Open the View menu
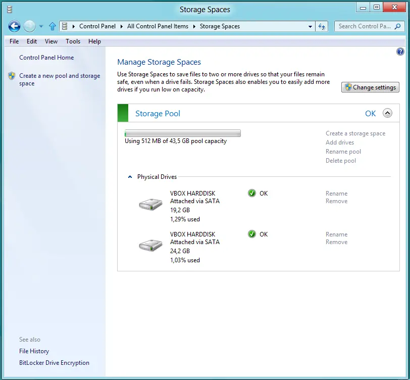Viewport: 410px width, 380px height. point(51,41)
